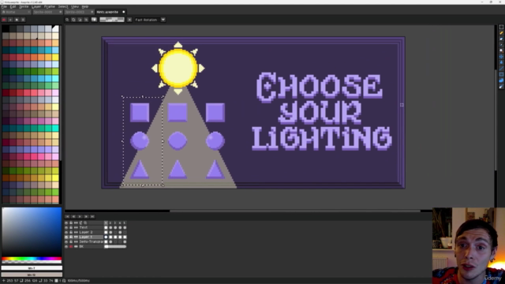Hide the Semi-Transparent layer
This screenshot has height=284, width=505.
66,242
